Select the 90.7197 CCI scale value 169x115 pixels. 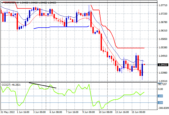coord(163,84)
